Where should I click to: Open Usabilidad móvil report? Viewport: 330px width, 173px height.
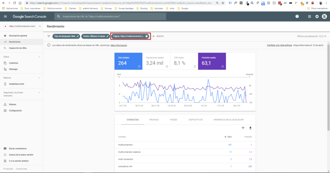pos(22,84)
